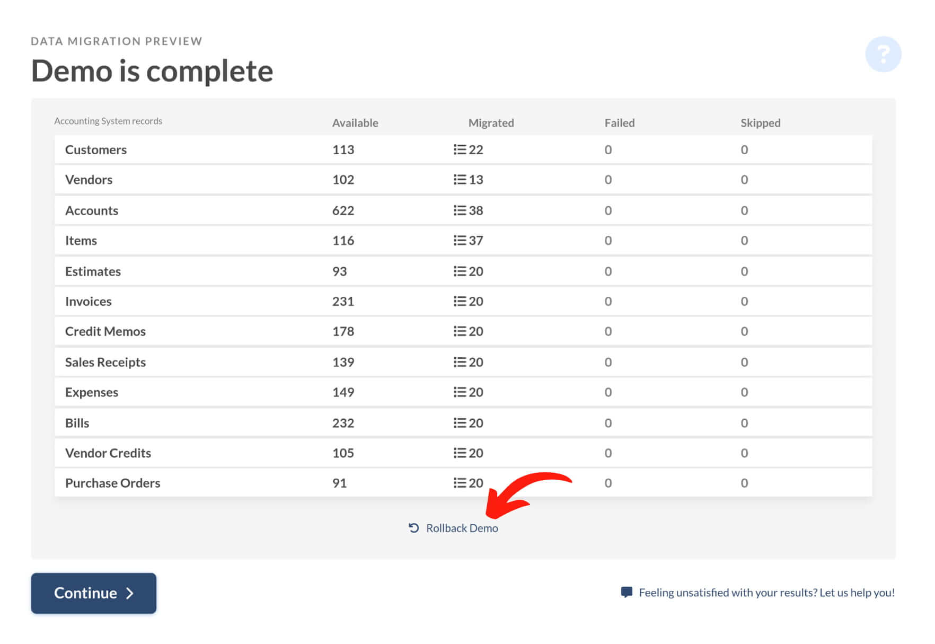The image size is (935, 644).
Task: Click Invoices skipped count 0
Action: point(744,302)
